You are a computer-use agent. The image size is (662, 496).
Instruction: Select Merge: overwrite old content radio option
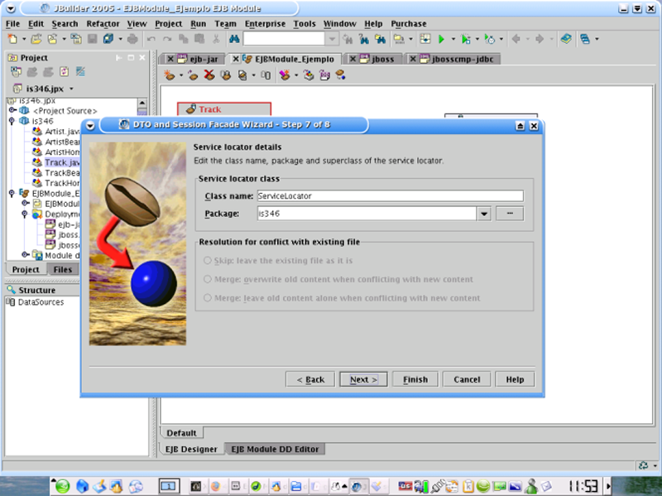[207, 279]
